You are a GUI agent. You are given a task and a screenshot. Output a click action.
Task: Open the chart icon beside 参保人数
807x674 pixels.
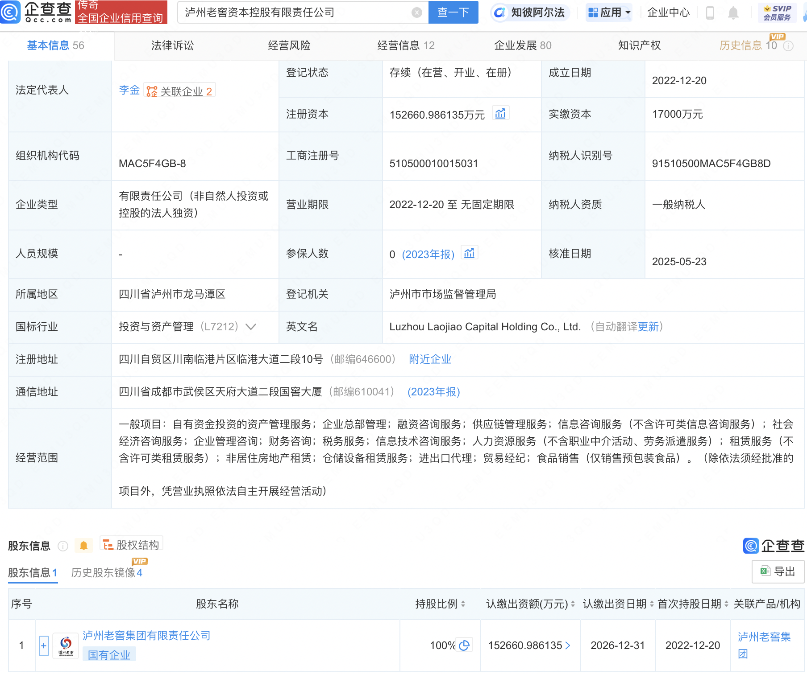tap(469, 253)
